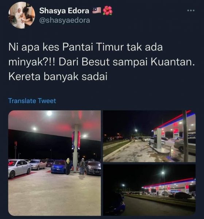
Task: Open the bottom-right night station photo
Action: [x=149, y=190]
